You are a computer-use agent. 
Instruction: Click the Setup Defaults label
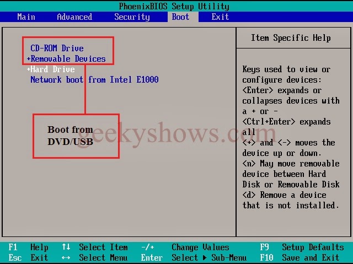(x=313, y=247)
